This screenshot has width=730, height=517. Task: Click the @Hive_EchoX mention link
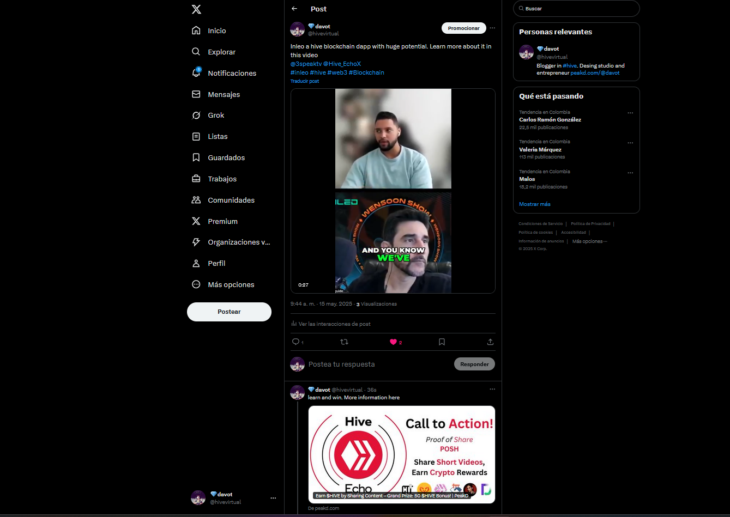click(x=342, y=64)
